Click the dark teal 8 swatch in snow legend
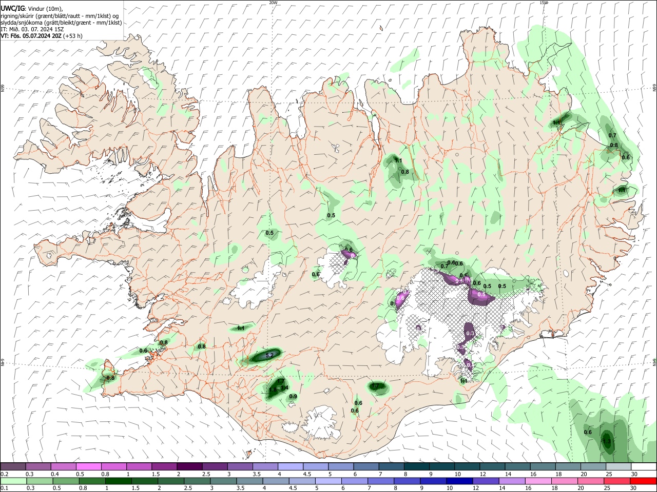Screen dimensions: 657x492 (x=416, y=466)
